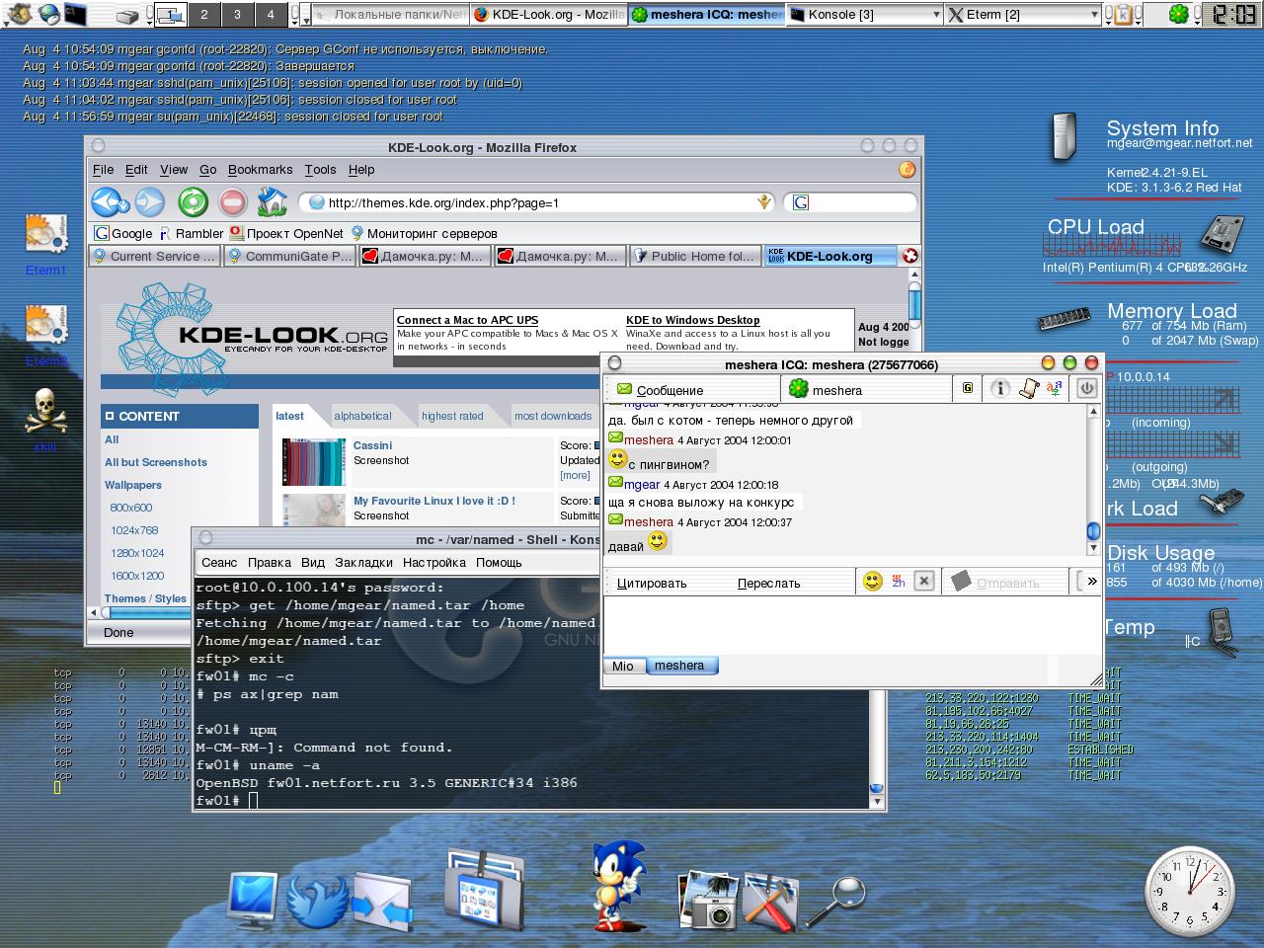Click the encoding a-z icon in ICQ toolbar
The image size is (1264, 948).
(x=1054, y=389)
